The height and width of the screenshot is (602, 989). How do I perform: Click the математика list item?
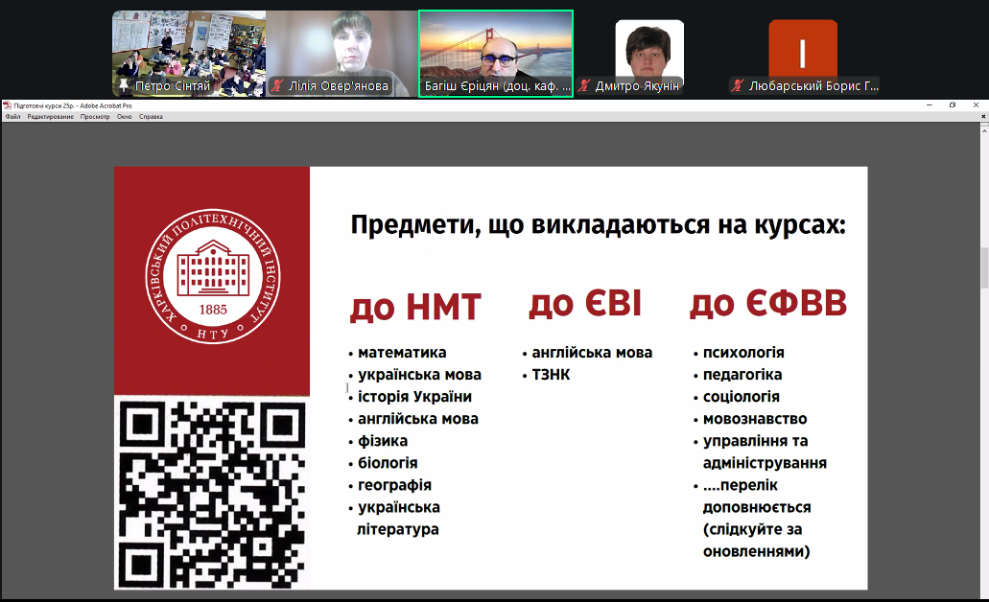click(402, 353)
